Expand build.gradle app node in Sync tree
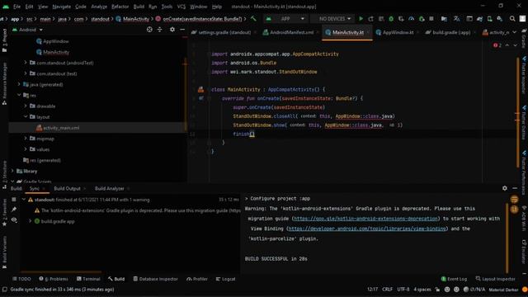Viewport: 528px width, 297px height. pyautogui.click(x=31, y=221)
